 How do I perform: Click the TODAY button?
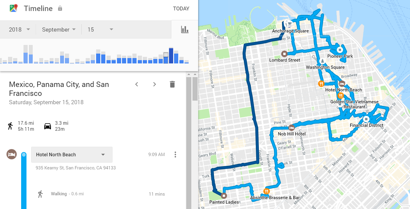click(181, 9)
